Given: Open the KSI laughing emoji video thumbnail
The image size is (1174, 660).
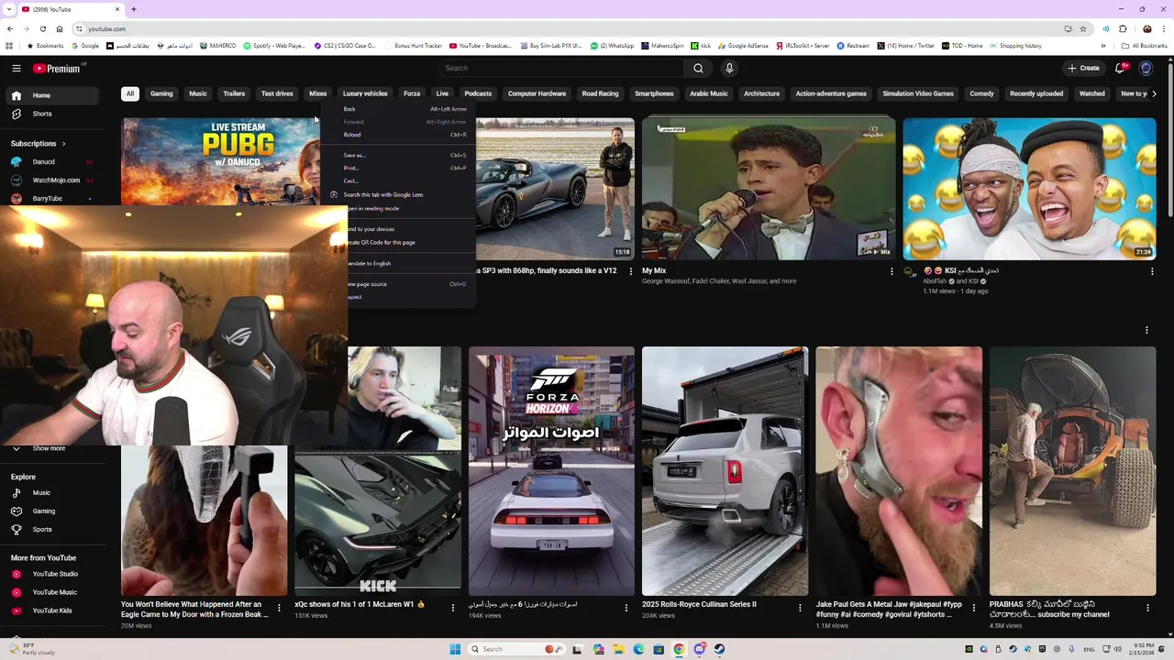Looking at the screenshot, I should [x=1029, y=189].
